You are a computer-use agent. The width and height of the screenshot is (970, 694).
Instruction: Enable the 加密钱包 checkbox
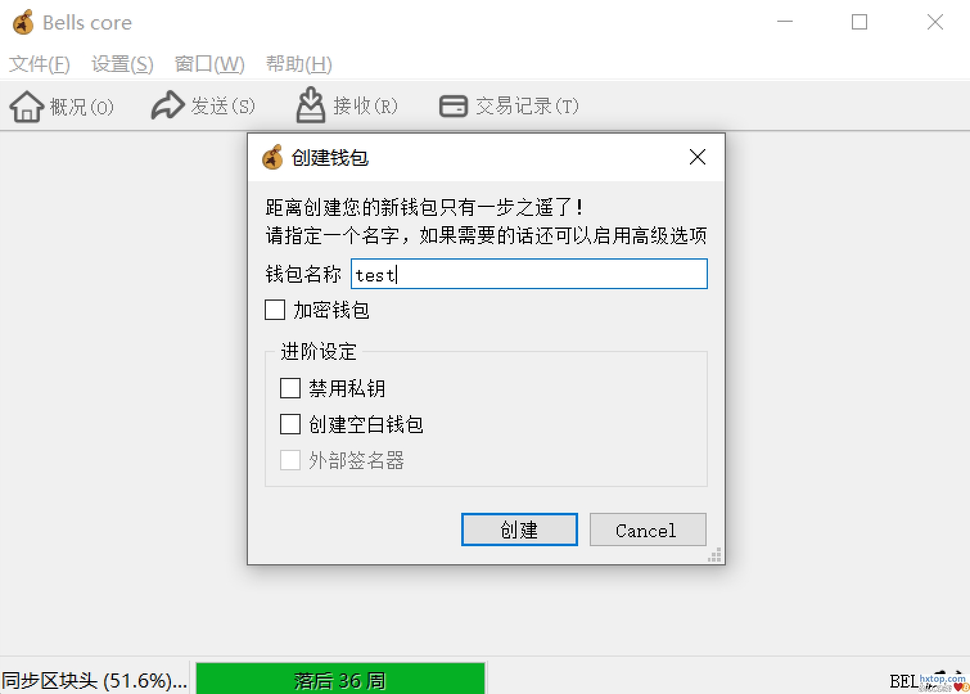coord(275,310)
